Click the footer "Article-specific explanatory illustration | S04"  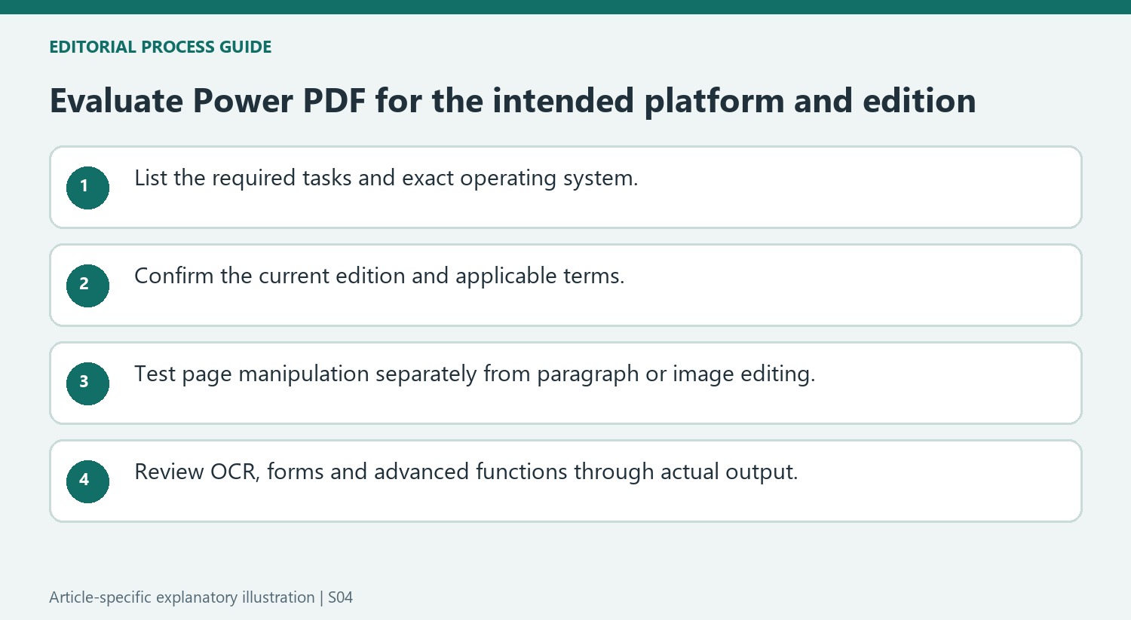pyautogui.click(x=201, y=597)
